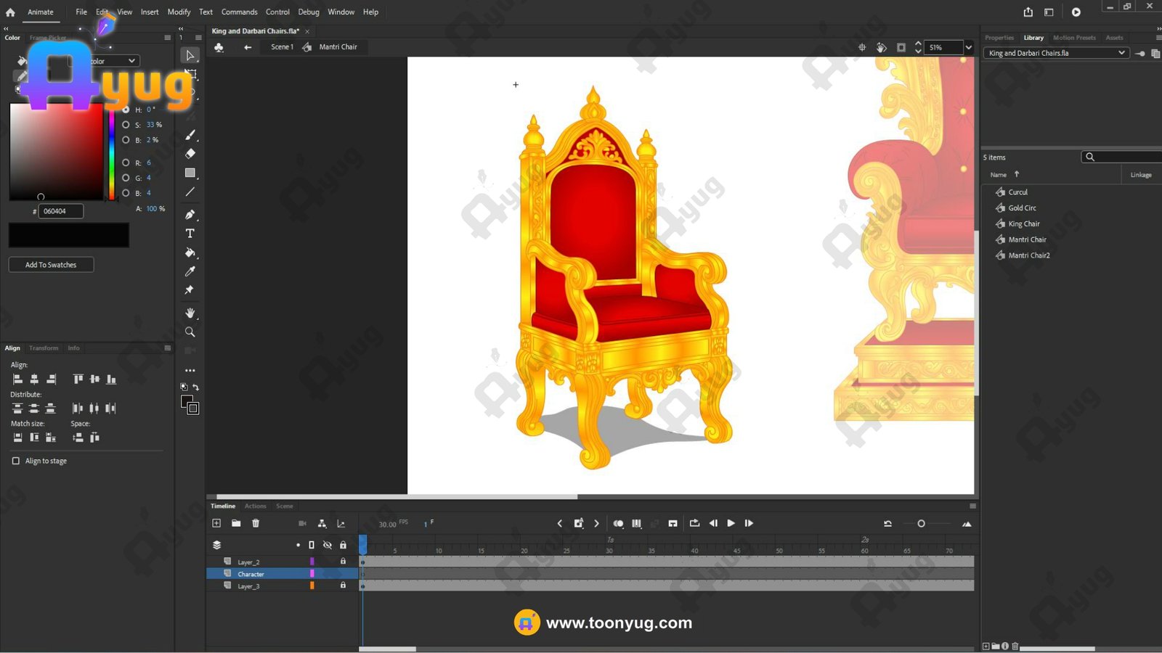The height and width of the screenshot is (653, 1162).
Task: Open the more tools ellipsis
Action: pos(190,371)
